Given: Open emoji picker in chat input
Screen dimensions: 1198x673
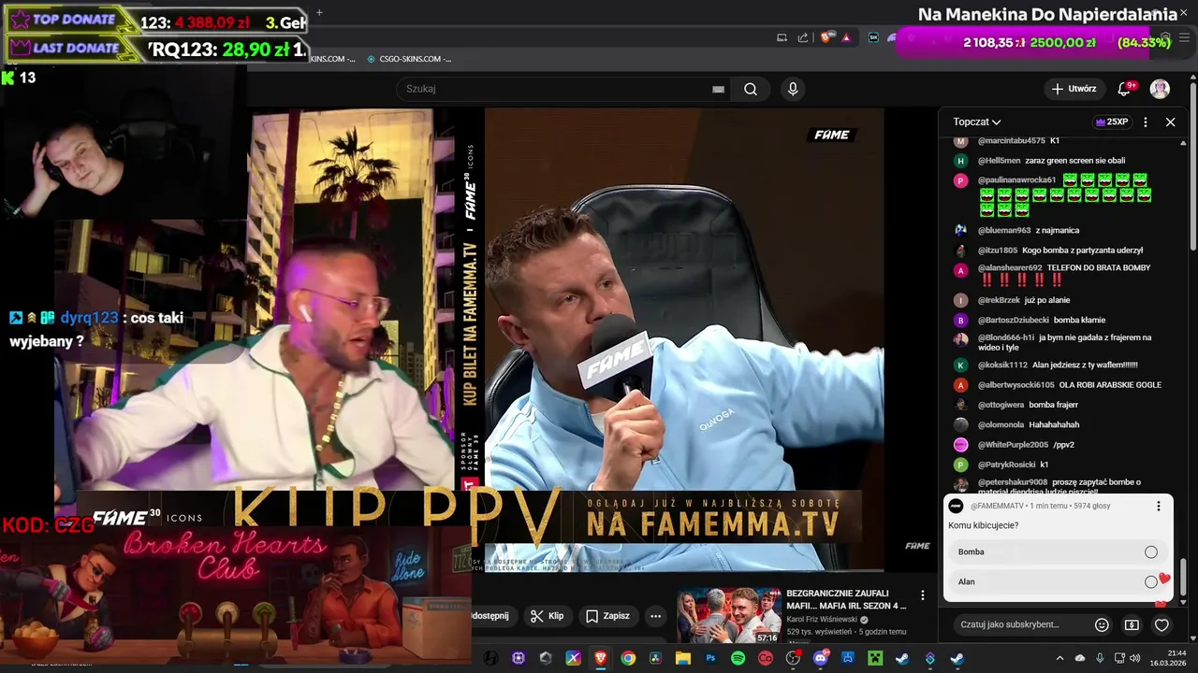Looking at the screenshot, I should click(x=1102, y=624).
